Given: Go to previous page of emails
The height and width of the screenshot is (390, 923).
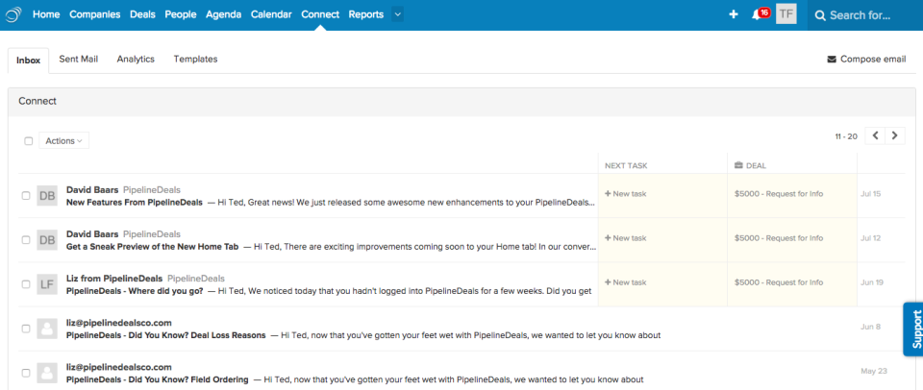Looking at the screenshot, I should [x=875, y=135].
